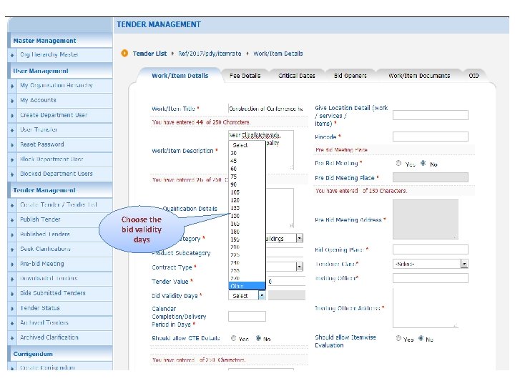Click arrow icon beside Archived Tenders
The image size is (515, 386).
pyautogui.click(x=12, y=324)
